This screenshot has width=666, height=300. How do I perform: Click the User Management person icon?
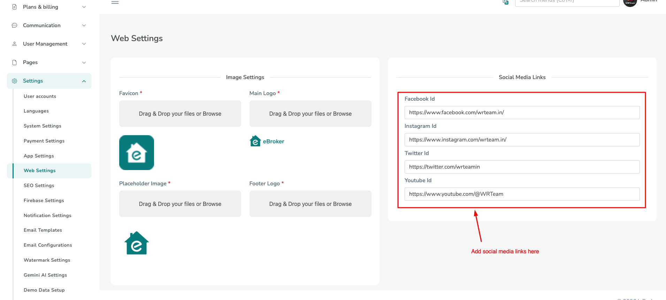[15, 44]
